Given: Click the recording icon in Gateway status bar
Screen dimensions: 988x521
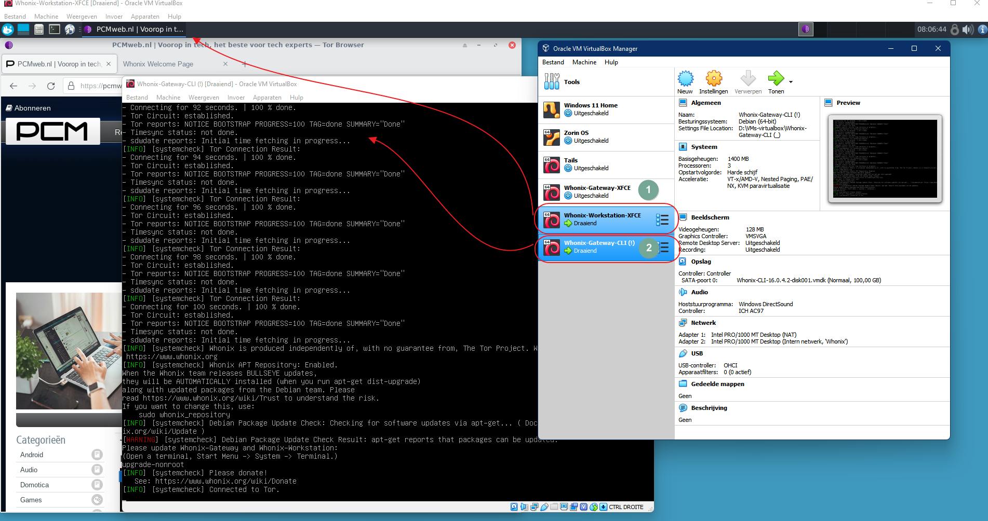Looking at the screenshot, I should 573,507.
